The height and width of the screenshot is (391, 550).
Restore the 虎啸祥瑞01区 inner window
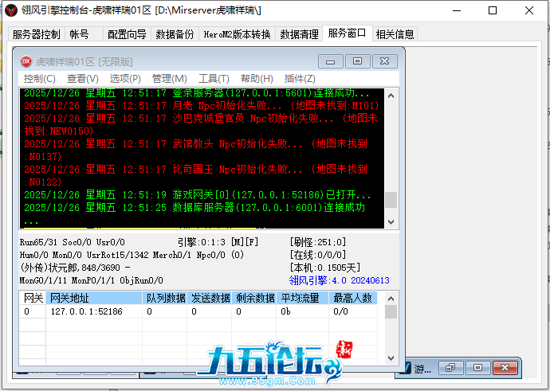pos(358,61)
